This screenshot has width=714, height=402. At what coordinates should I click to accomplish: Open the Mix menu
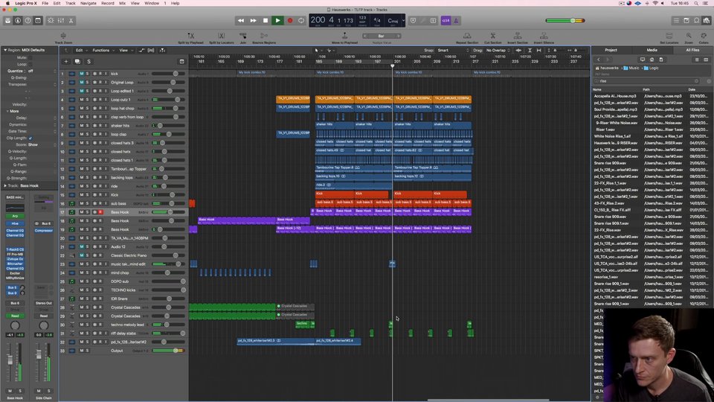tap(123, 3)
